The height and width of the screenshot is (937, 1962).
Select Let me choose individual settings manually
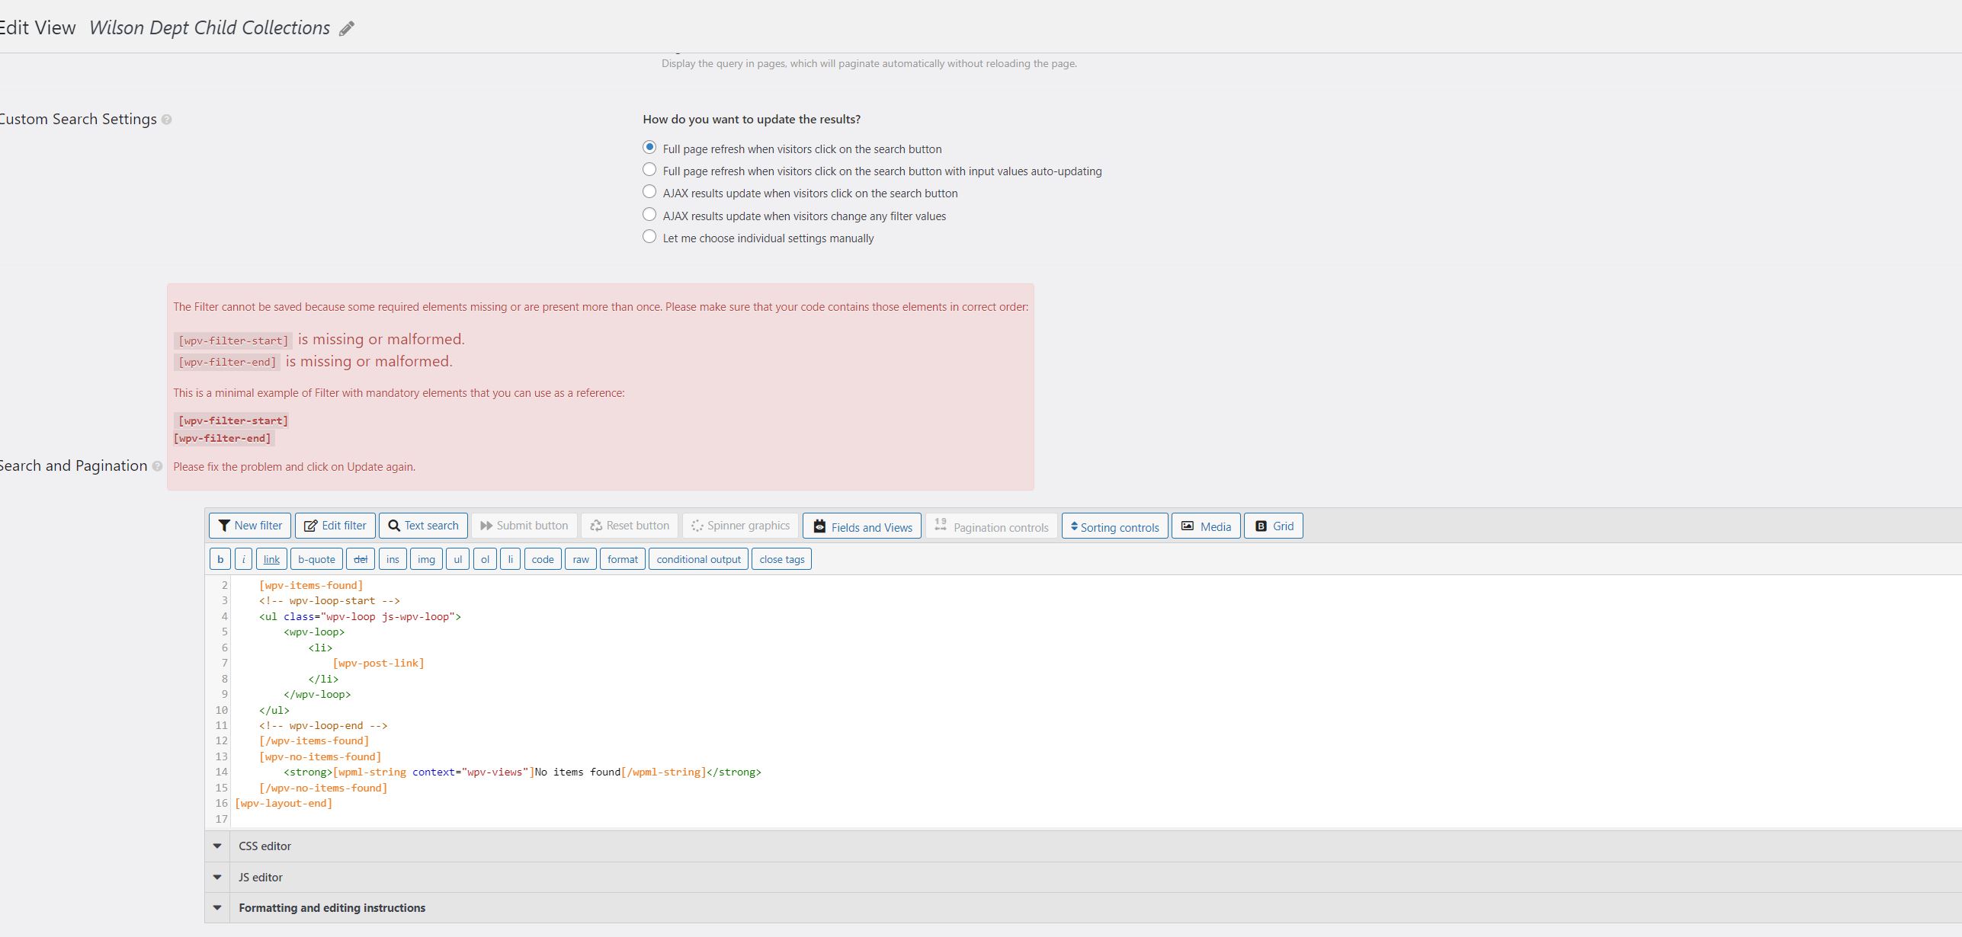[649, 236]
